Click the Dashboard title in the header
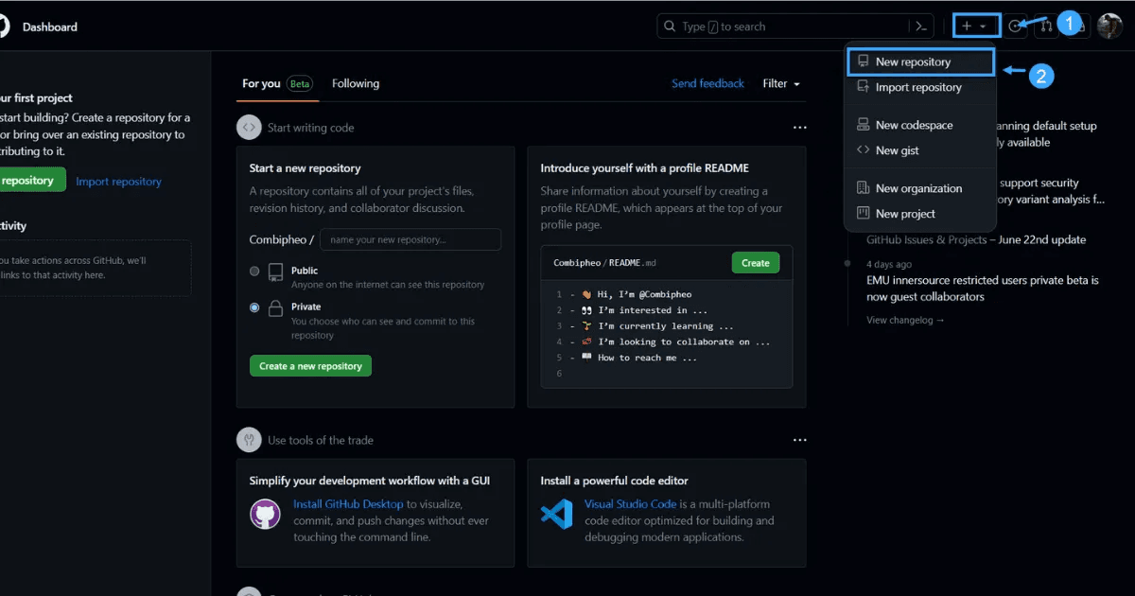1135x596 pixels. click(50, 27)
